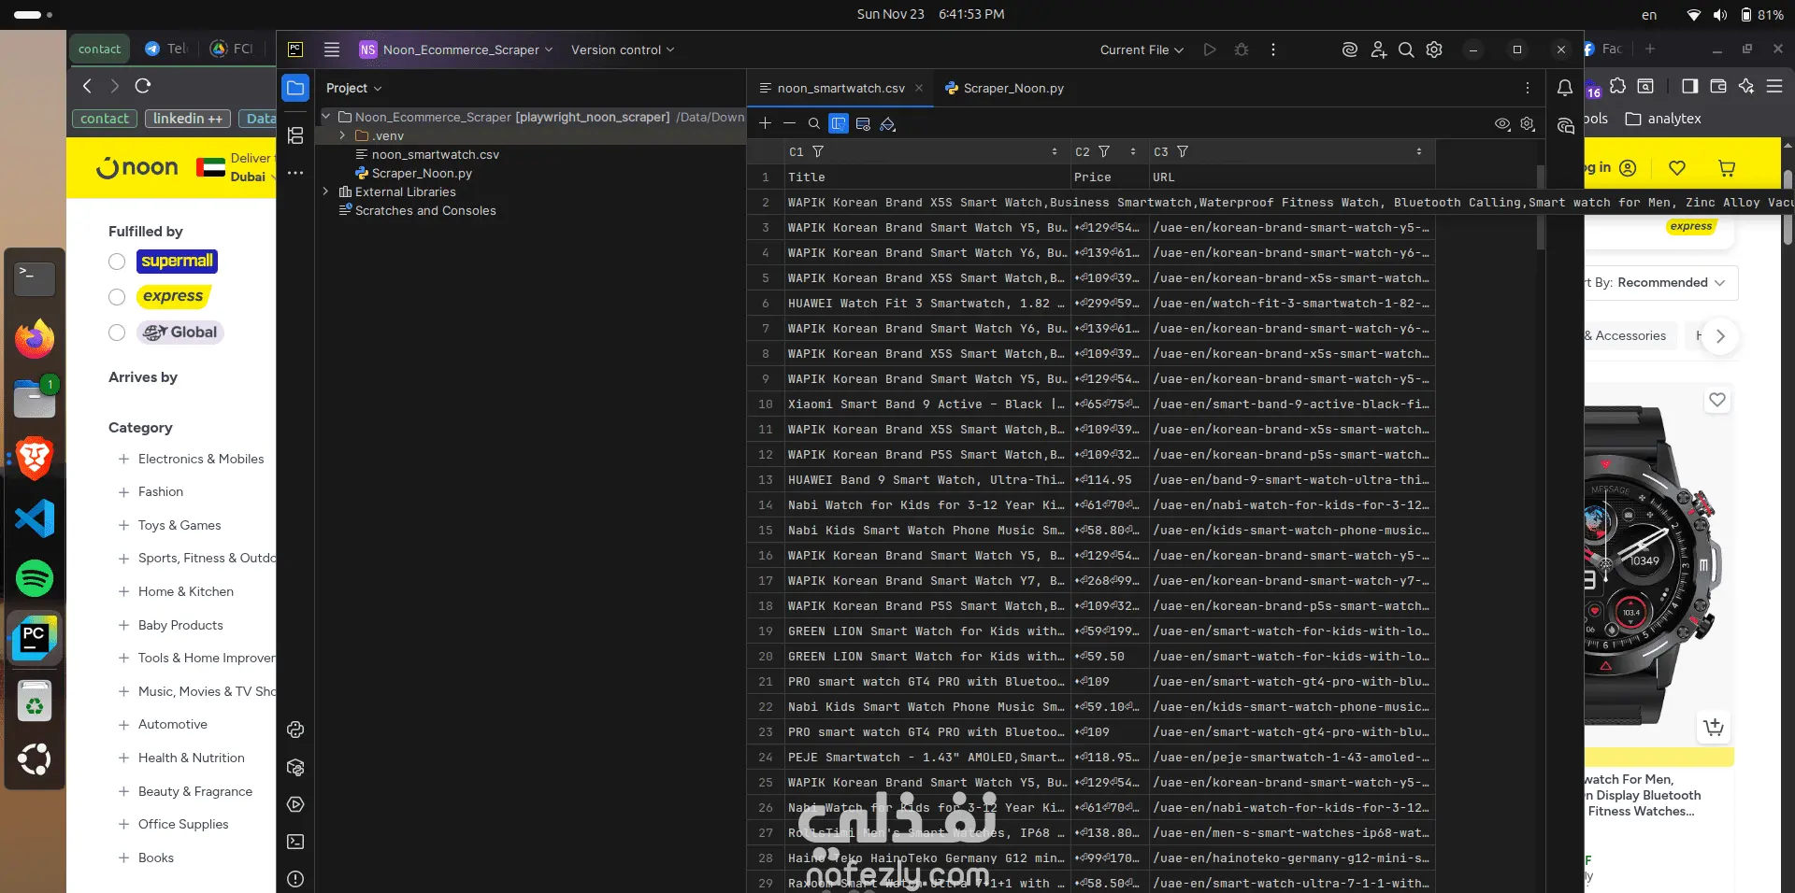Open the noon wishlist heart icon
Screen dimensions: 1795x893
click(x=1677, y=168)
